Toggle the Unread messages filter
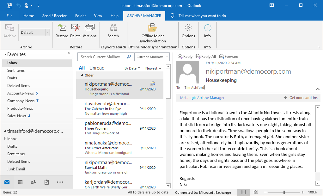The image size is (323, 196). (x=97, y=68)
